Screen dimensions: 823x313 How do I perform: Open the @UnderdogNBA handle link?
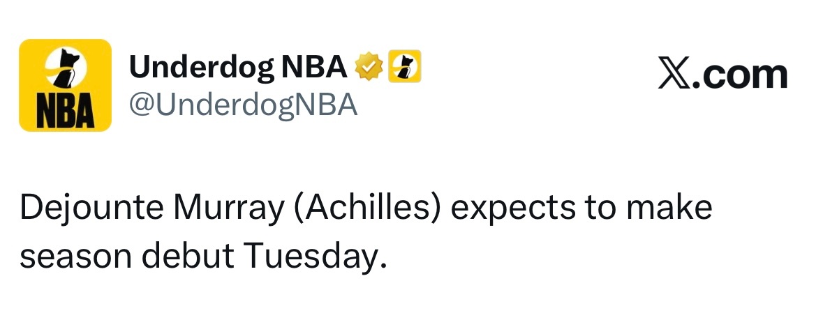tap(243, 105)
